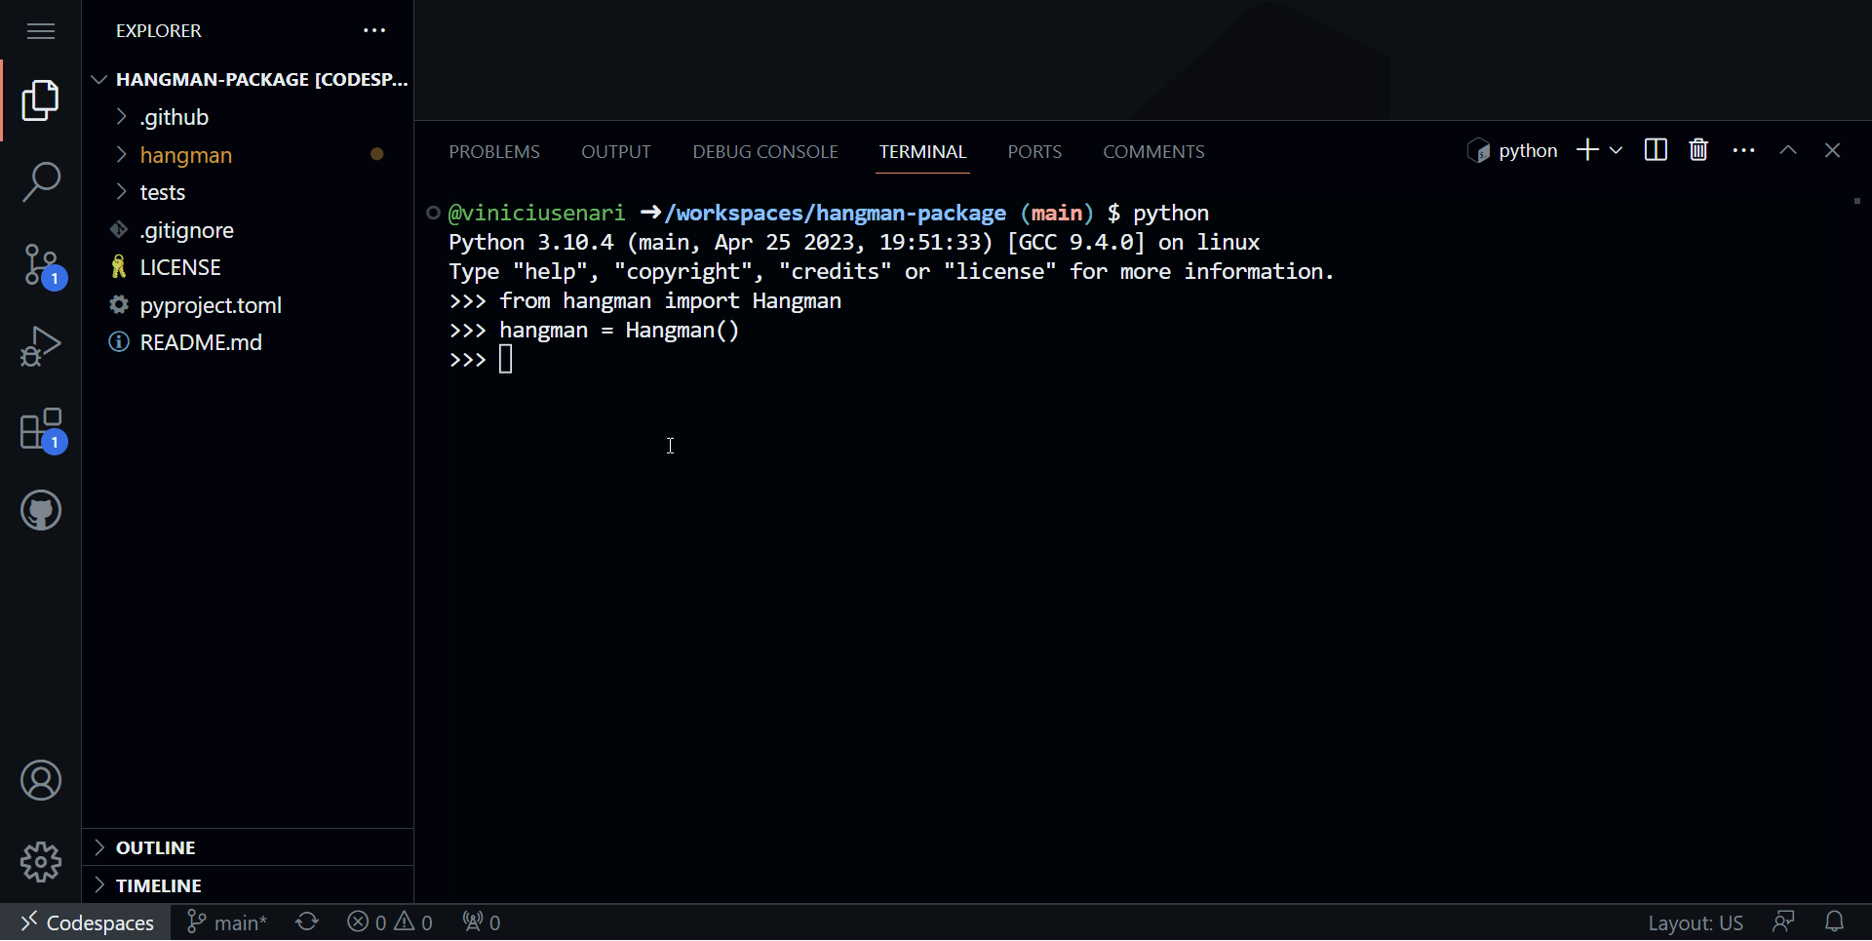Open Explorer views and more actions
This screenshot has width=1872, height=941.
click(374, 31)
